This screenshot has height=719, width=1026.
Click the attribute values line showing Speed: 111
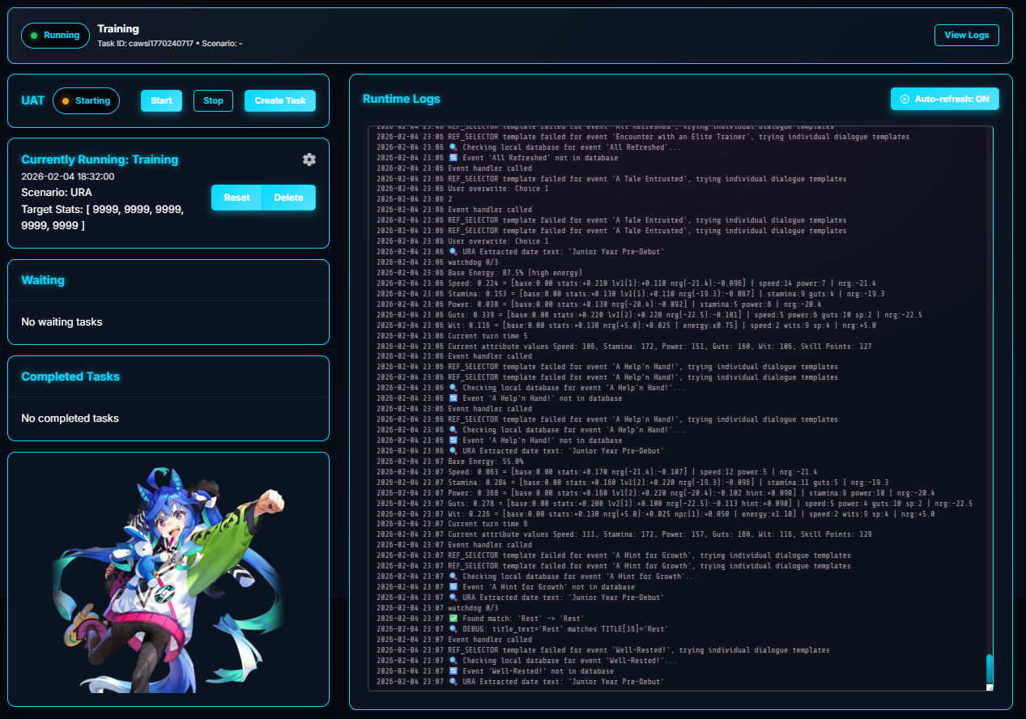(624, 534)
